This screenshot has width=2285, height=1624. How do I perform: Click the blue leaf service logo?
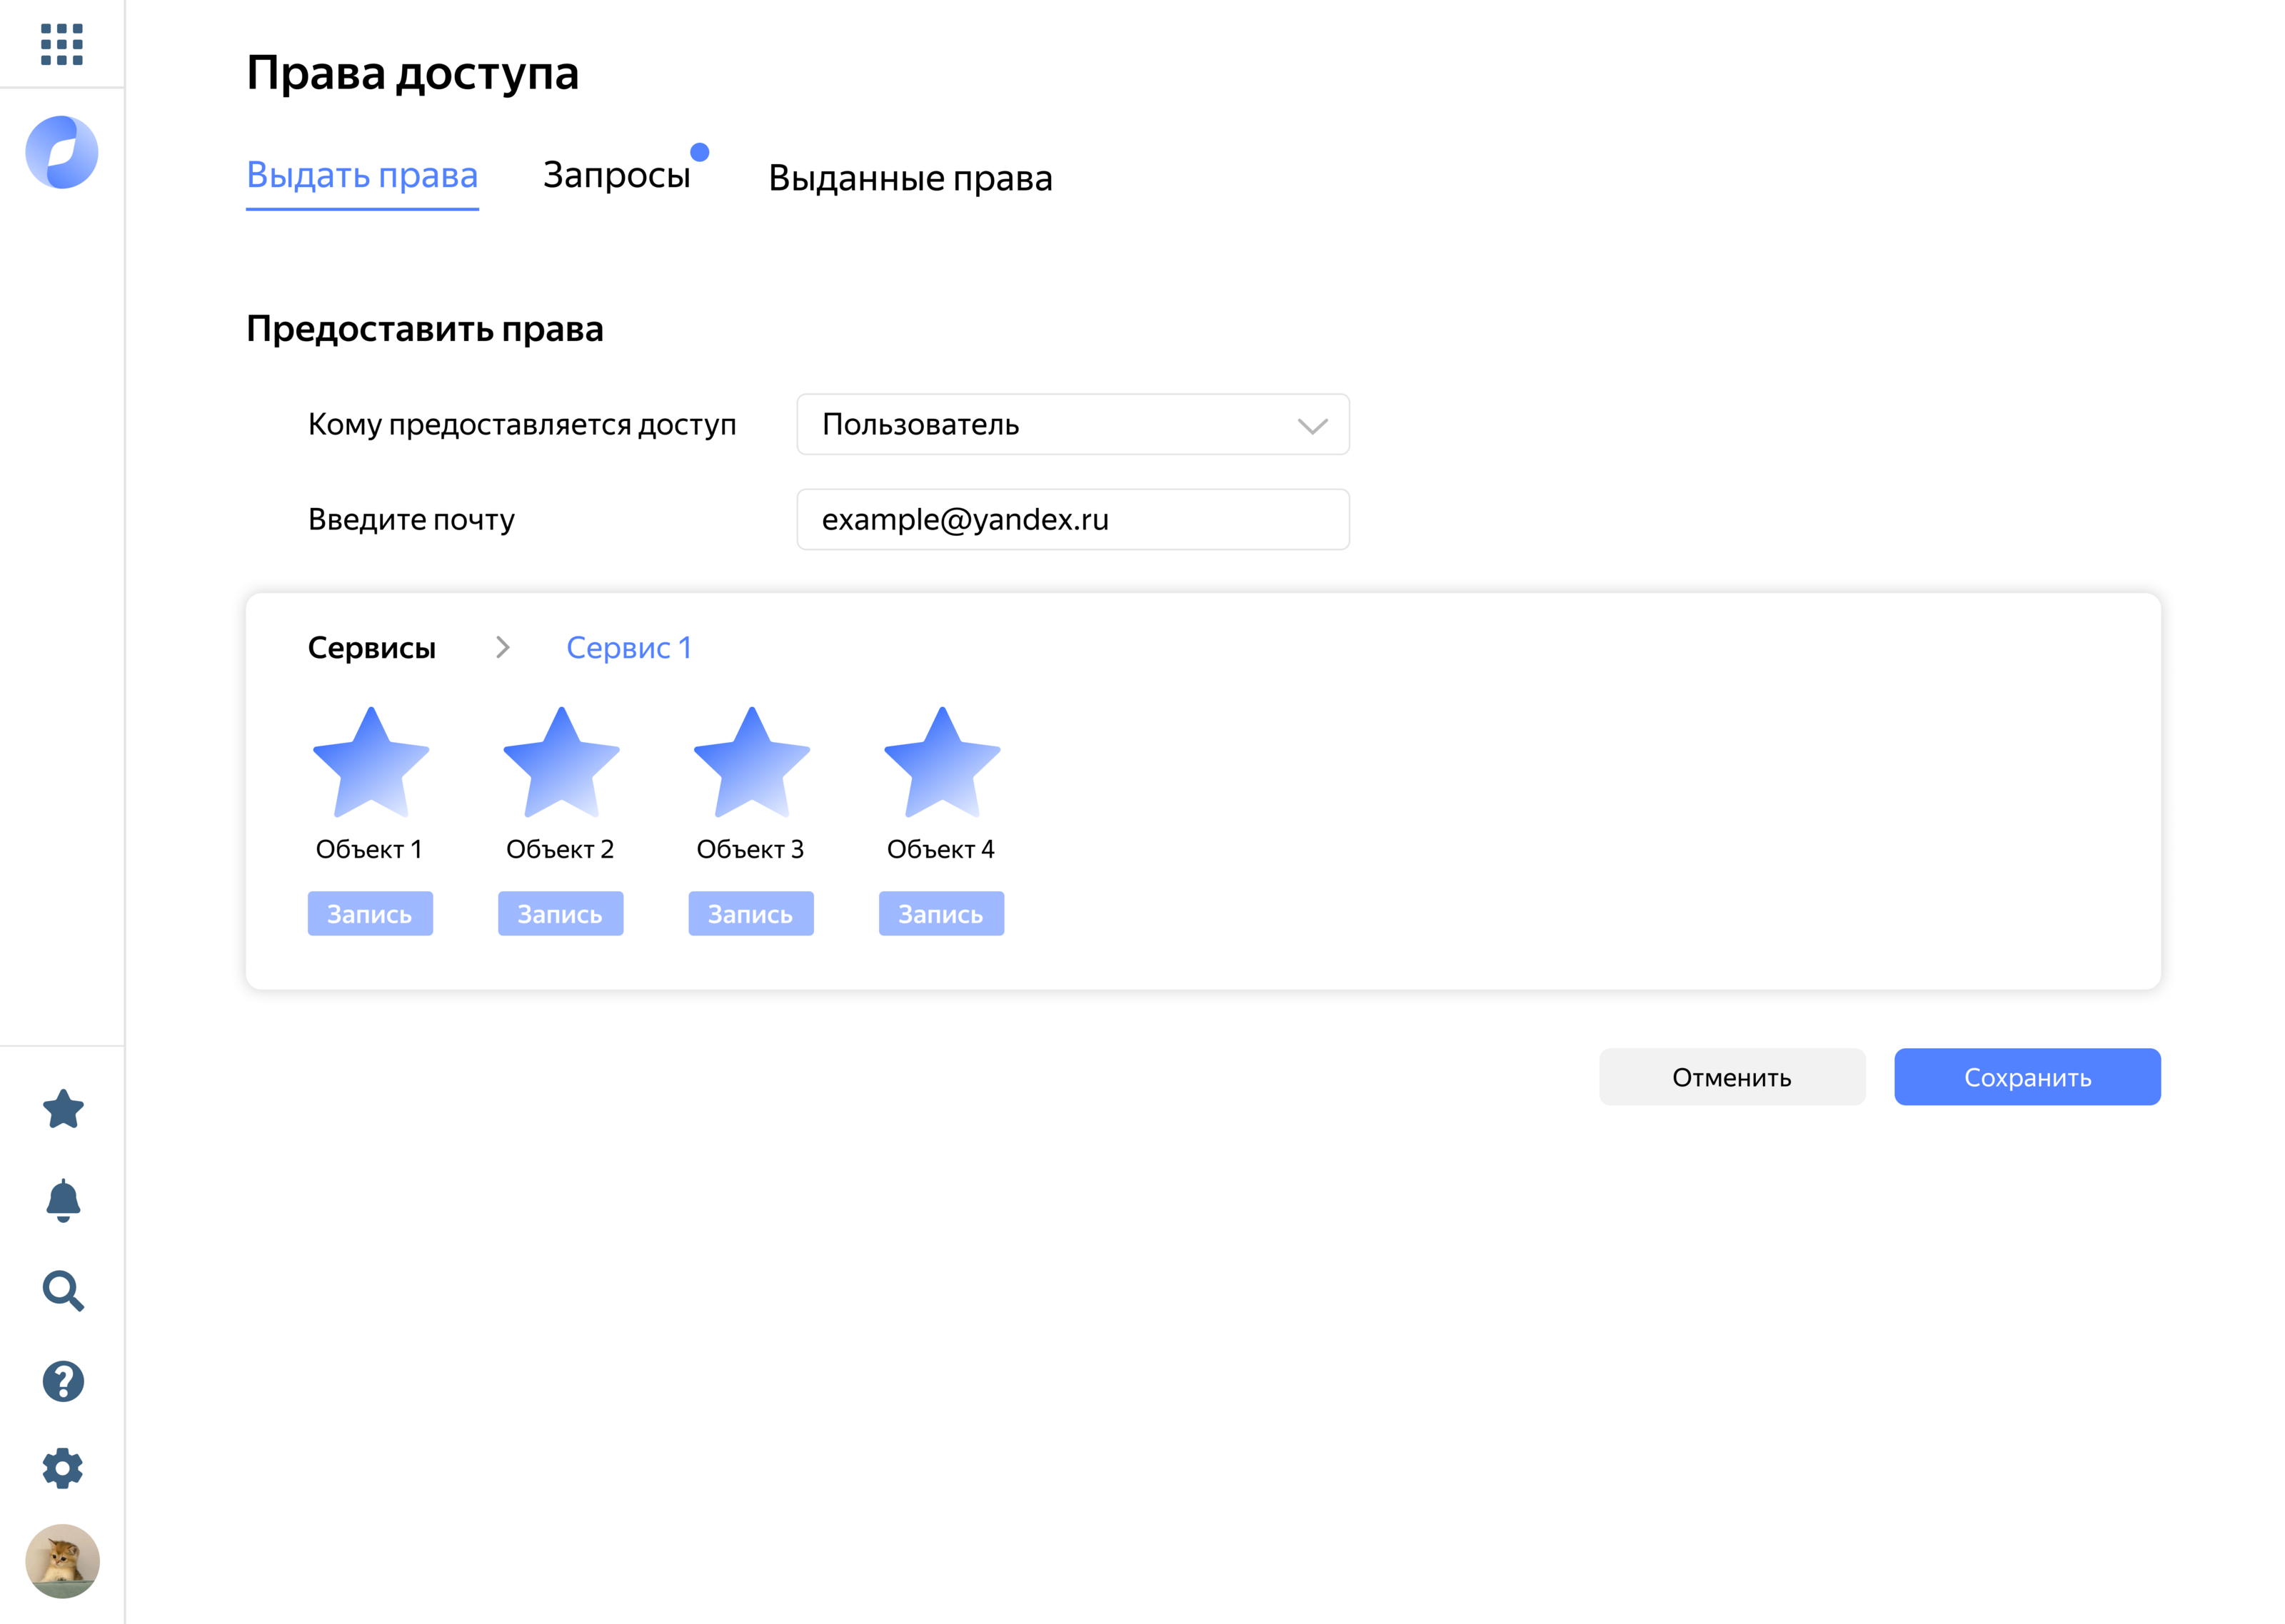tap(61, 153)
